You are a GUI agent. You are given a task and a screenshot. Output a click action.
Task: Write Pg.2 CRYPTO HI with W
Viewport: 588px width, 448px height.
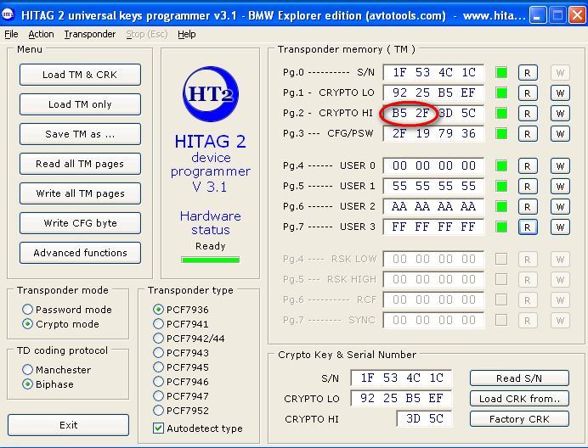click(560, 113)
